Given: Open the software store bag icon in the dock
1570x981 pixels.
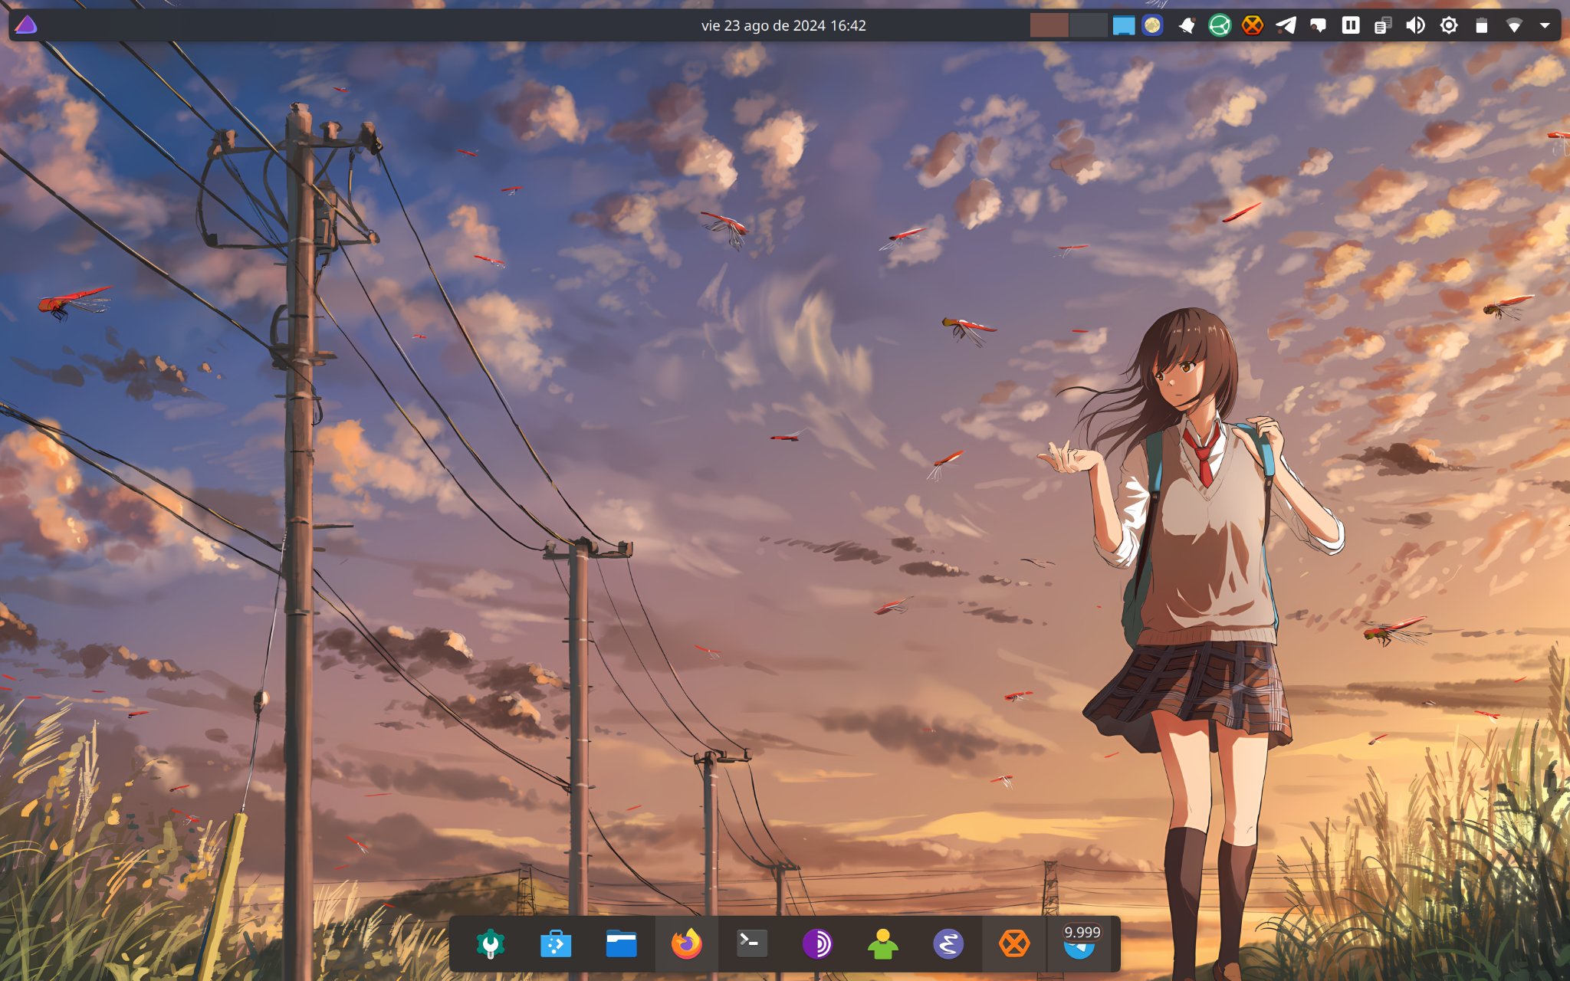Looking at the screenshot, I should (556, 943).
